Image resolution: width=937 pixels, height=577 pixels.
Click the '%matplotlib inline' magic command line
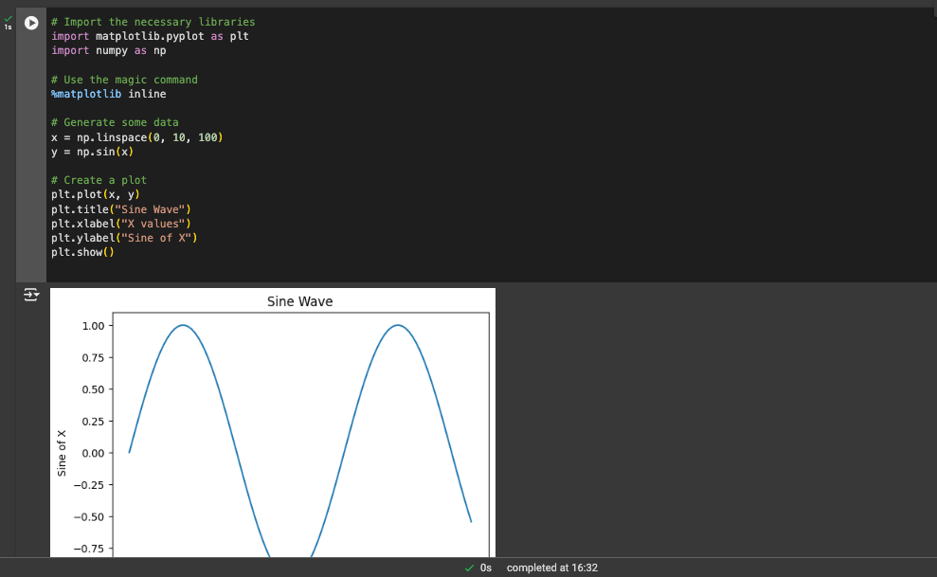coord(108,94)
